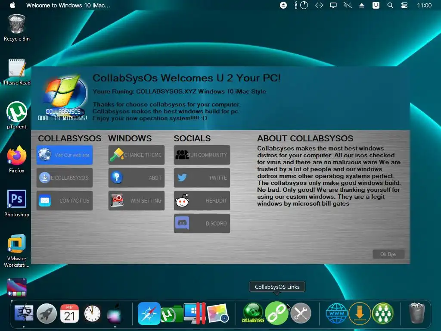Open 'WIN SETTING' button

137,200
